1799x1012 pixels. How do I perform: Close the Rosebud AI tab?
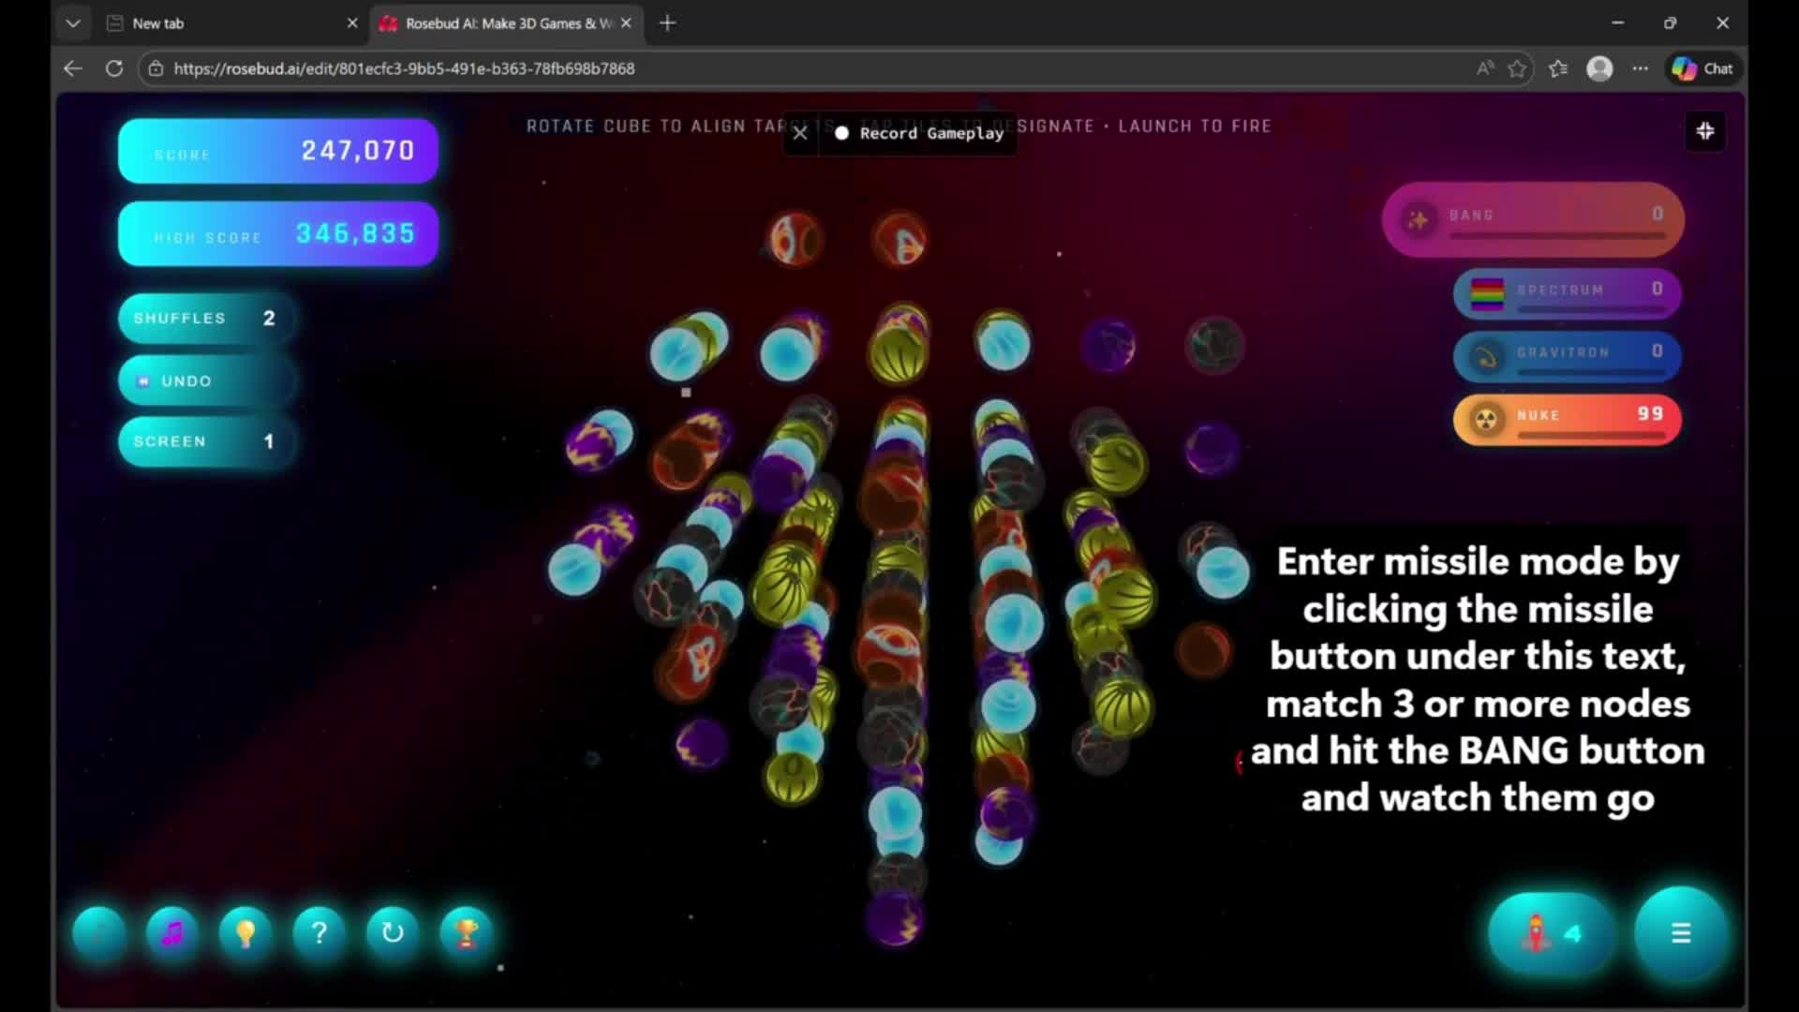pyautogui.click(x=626, y=23)
